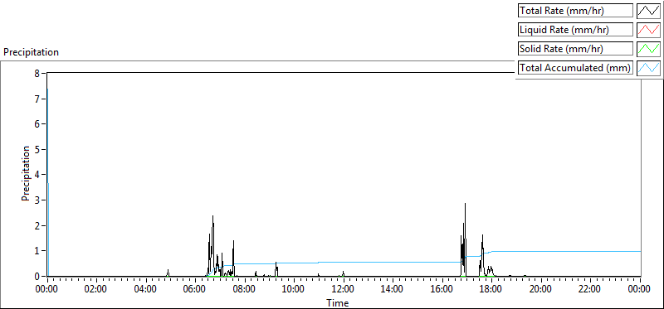
Task: Select the Total Accumulated (mm) legend label
Action: [x=575, y=68]
